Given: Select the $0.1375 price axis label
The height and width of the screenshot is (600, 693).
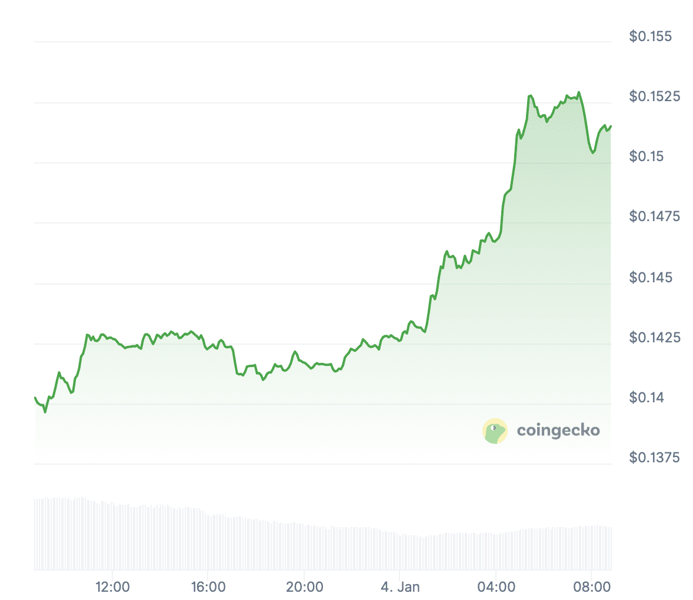Looking at the screenshot, I should coord(654,458).
